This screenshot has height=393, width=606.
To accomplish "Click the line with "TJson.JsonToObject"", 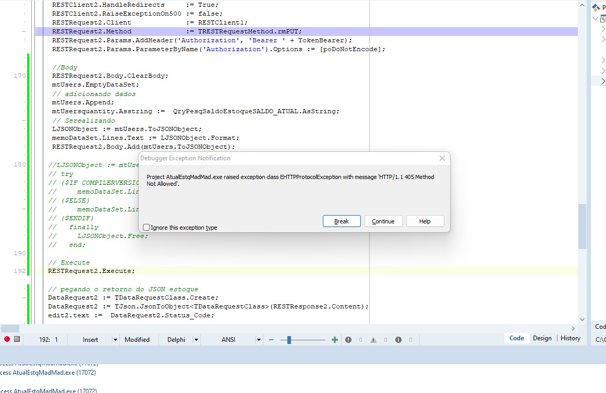I will tap(208, 307).
